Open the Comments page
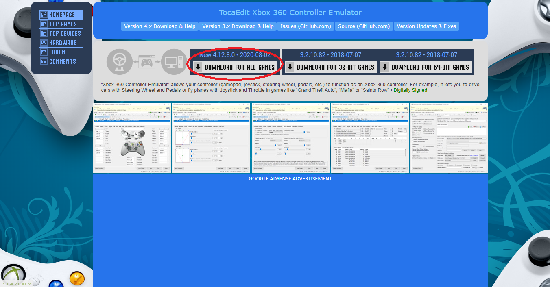This screenshot has height=287, width=550. 61,61
